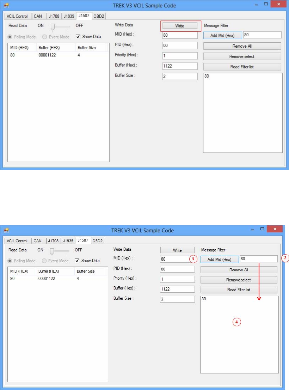The image size is (289, 390).
Task: Open J1708 tab in lower window
Action: [x=53, y=241]
